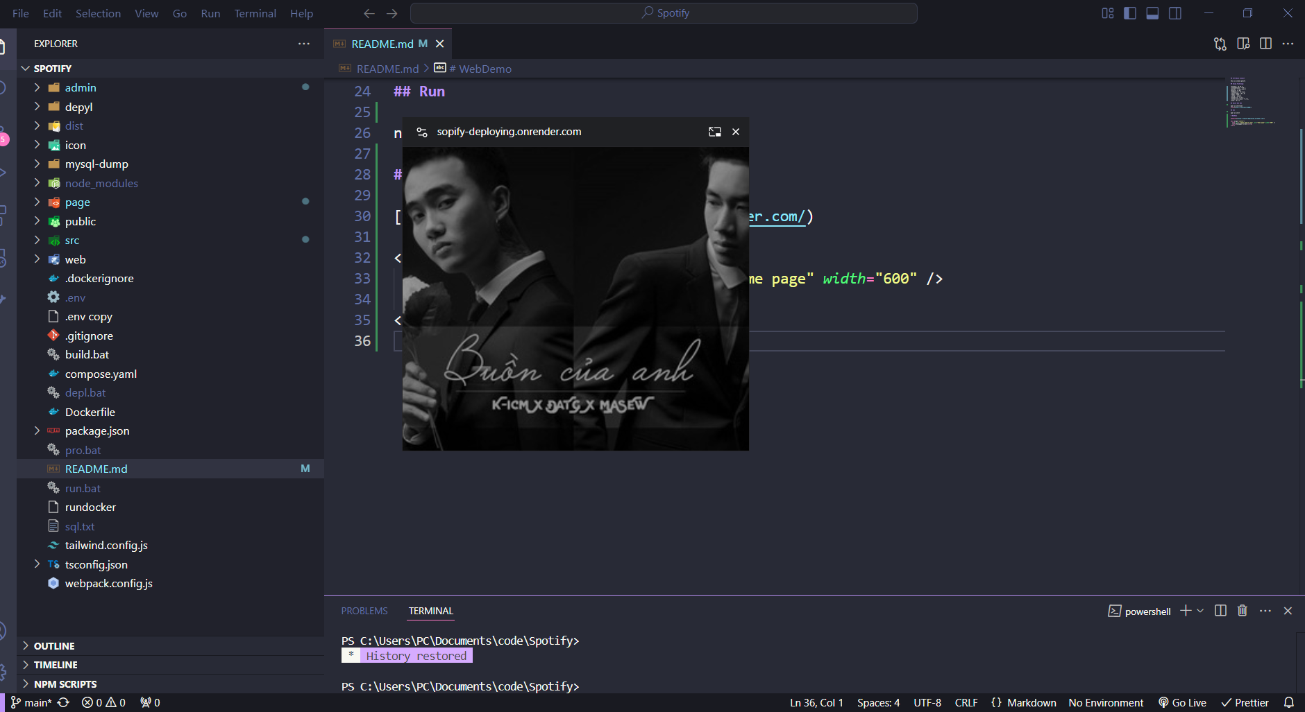Open notifications bell in status bar
The width and height of the screenshot is (1305, 712).
click(1289, 702)
